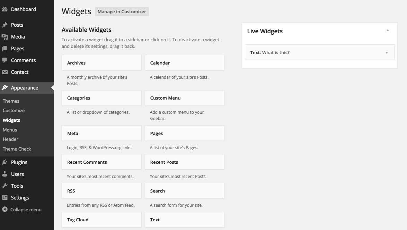The width and height of the screenshot is (407, 230).
Task: Select the Archives available widget
Action: [x=101, y=63]
